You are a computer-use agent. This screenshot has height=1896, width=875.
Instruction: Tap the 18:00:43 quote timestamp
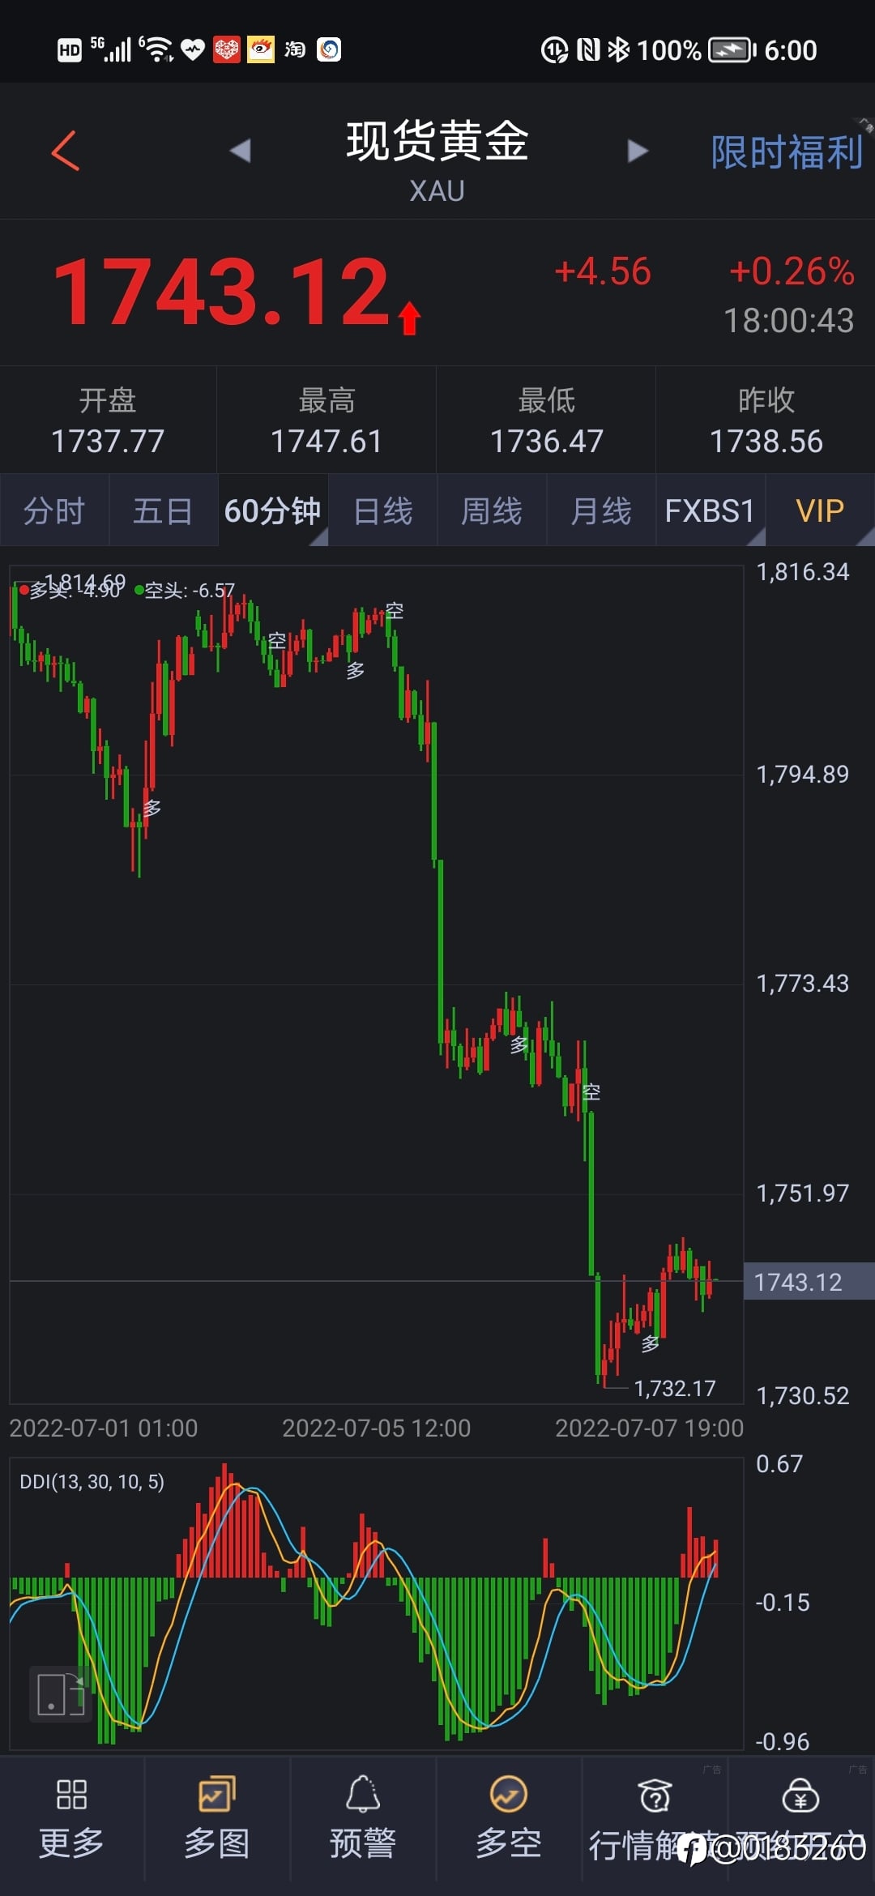click(788, 321)
